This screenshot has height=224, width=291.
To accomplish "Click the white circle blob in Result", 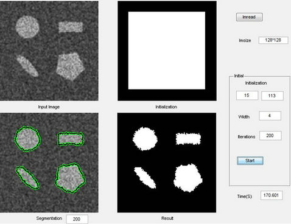I will coord(145,139).
